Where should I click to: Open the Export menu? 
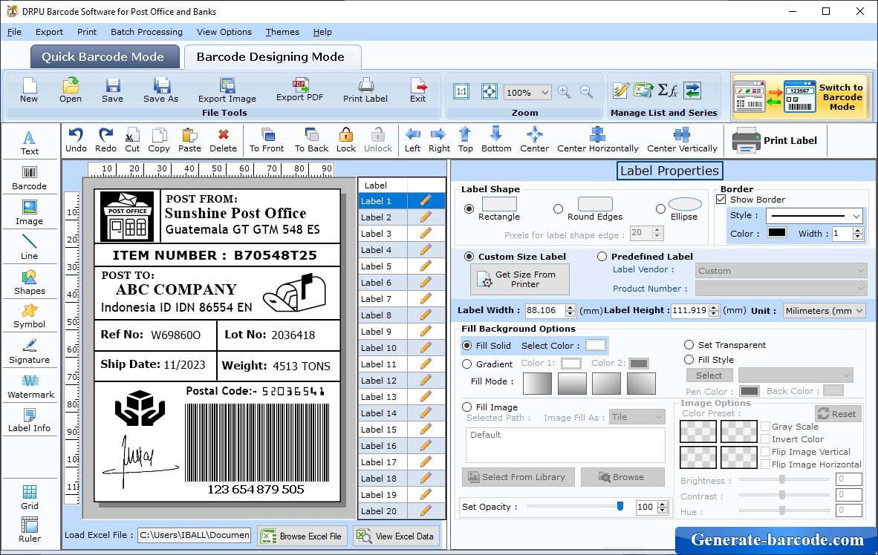49,32
